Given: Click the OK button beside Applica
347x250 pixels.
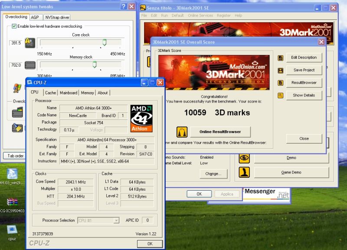Looking at the screenshot, I should click(x=199, y=194).
